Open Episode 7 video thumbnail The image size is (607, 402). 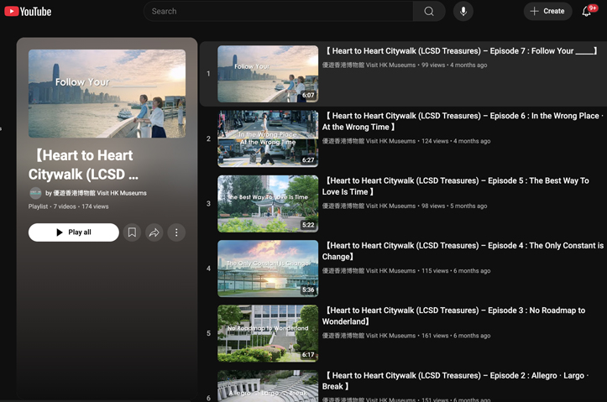click(x=268, y=74)
